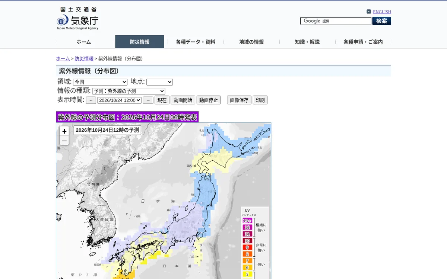Advance to next time with → button
Viewport: 447px width, 279px height.
click(148, 100)
